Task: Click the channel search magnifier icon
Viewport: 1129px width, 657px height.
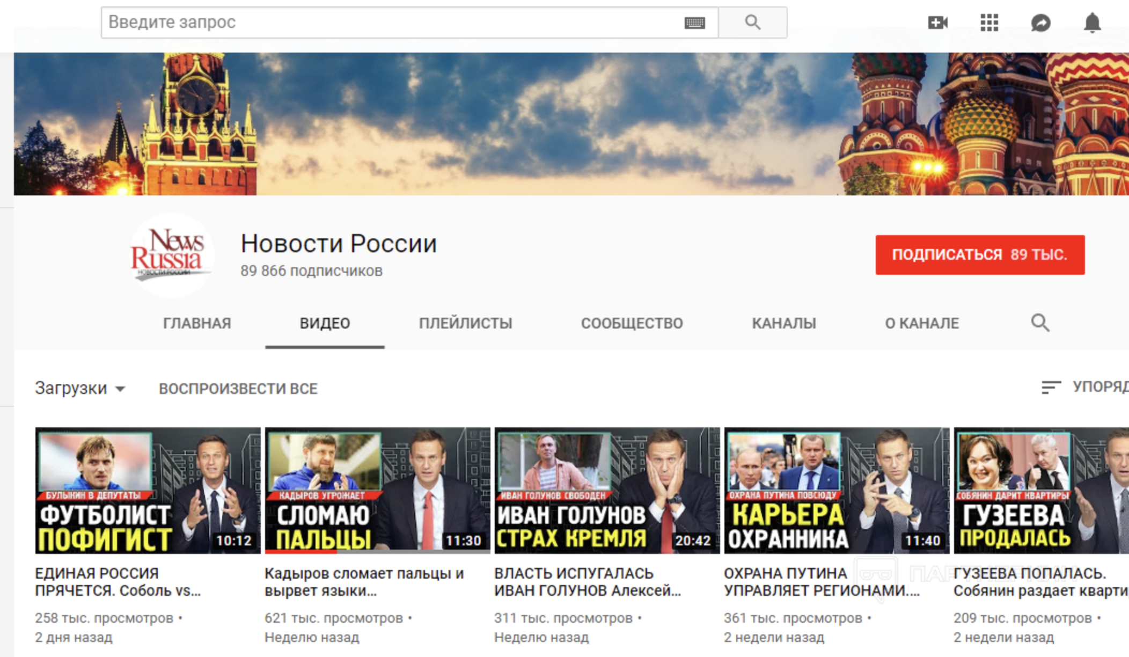Action: (x=1040, y=323)
